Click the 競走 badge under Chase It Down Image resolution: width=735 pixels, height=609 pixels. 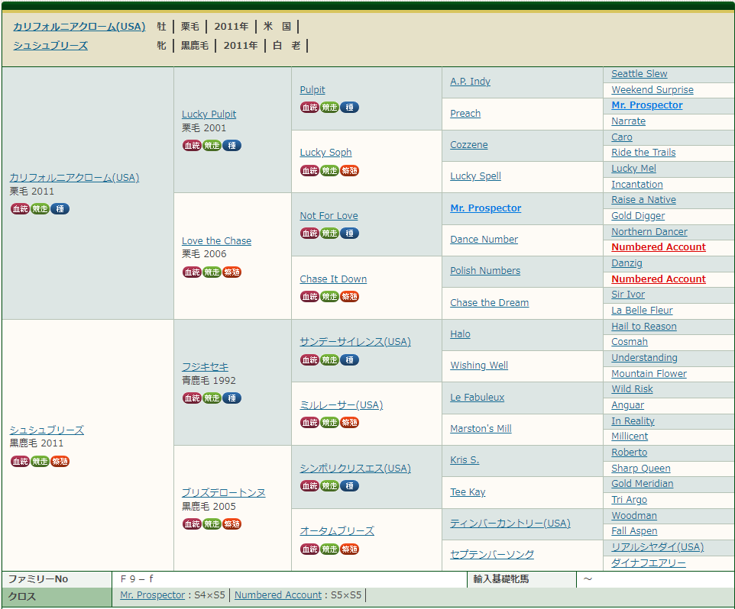329,296
